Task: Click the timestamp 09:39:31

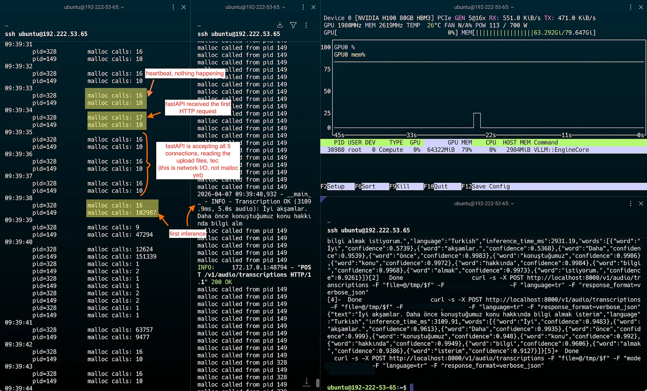Action: tap(19, 45)
